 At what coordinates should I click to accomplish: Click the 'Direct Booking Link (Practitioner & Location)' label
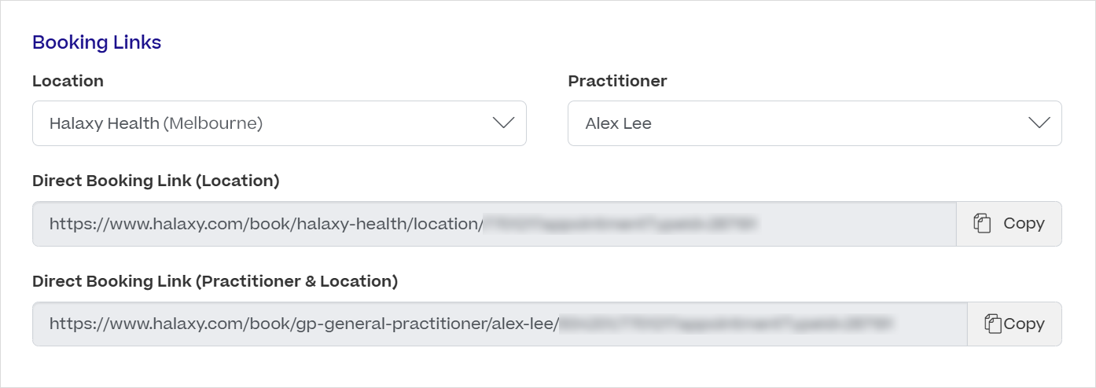click(x=215, y=281)
